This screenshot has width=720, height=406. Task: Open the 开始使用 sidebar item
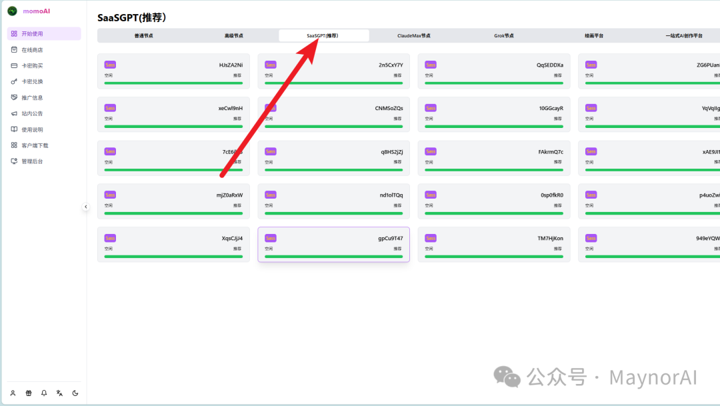44,33
